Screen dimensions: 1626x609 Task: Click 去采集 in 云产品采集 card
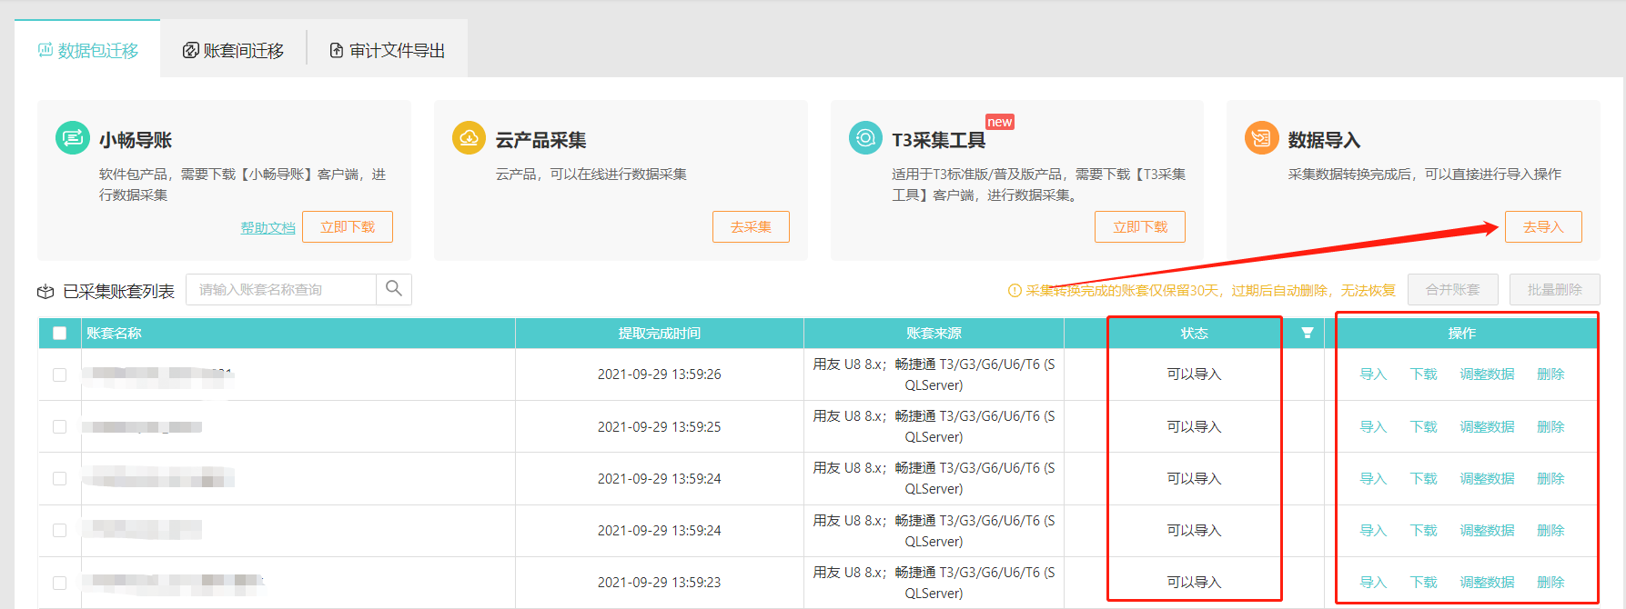point(751,227)
